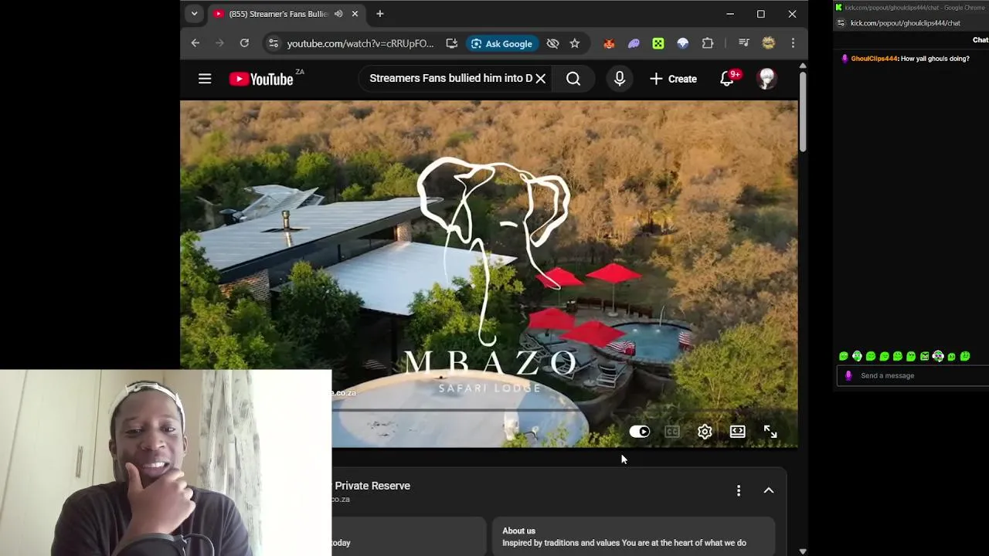
Task: Open the About us ad card
Action: click(634, 537)
